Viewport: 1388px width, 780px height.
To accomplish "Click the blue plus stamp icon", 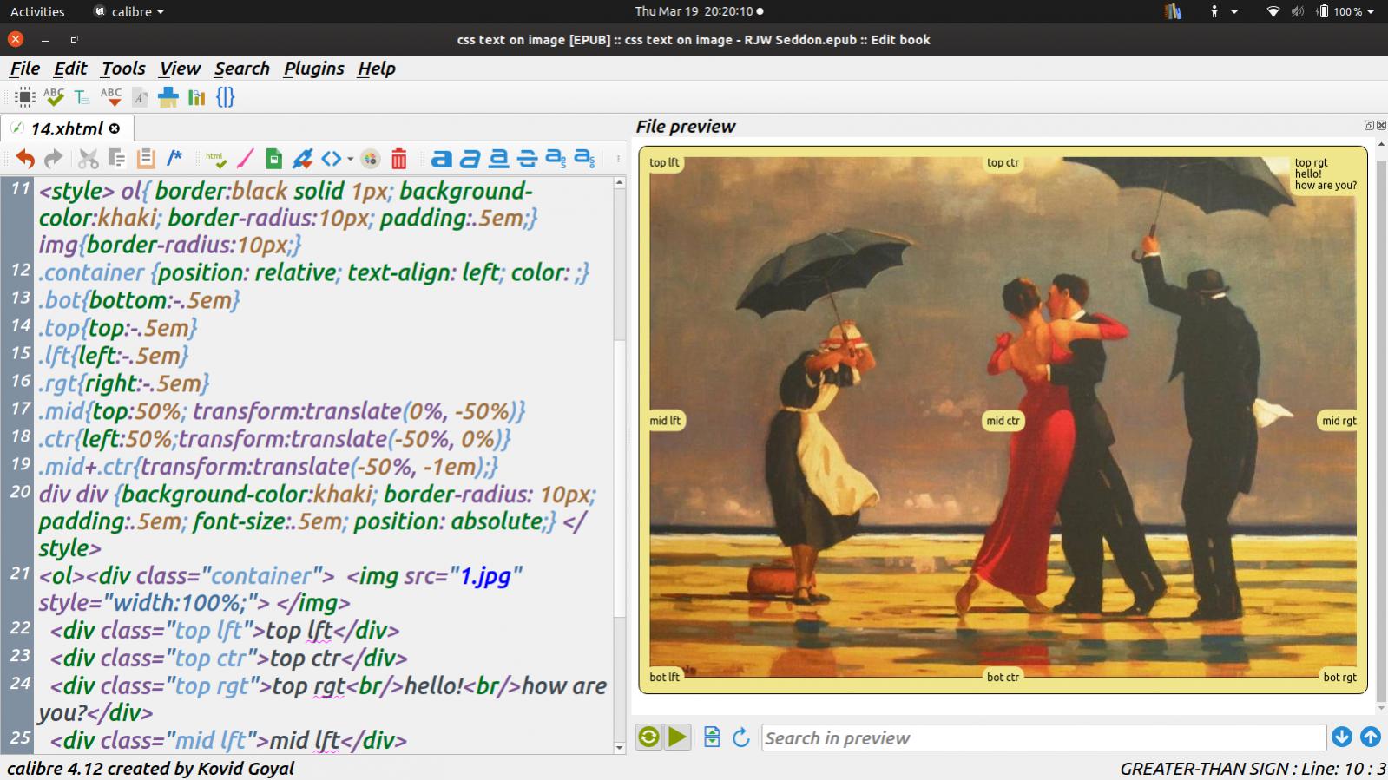I will point(168,97).
